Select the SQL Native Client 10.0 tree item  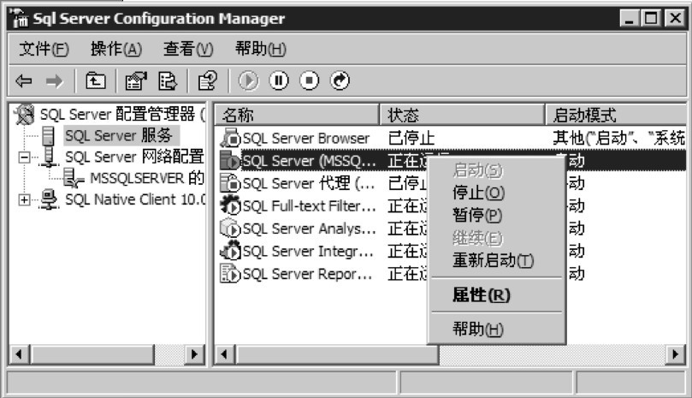click(x=135, y=199)
